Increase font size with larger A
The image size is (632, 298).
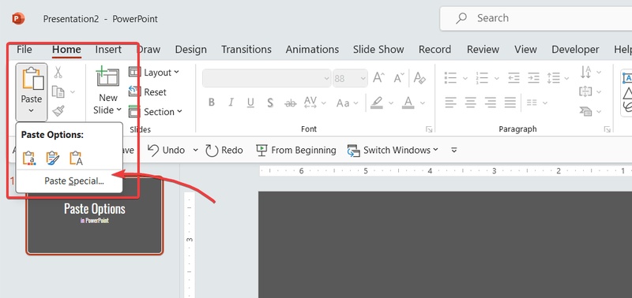click(378, 77)
